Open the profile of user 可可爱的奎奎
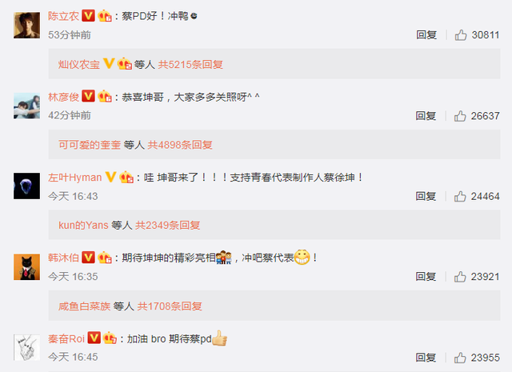Image resolution: width=512 pixels, height=372 pixels. [90, 145]
